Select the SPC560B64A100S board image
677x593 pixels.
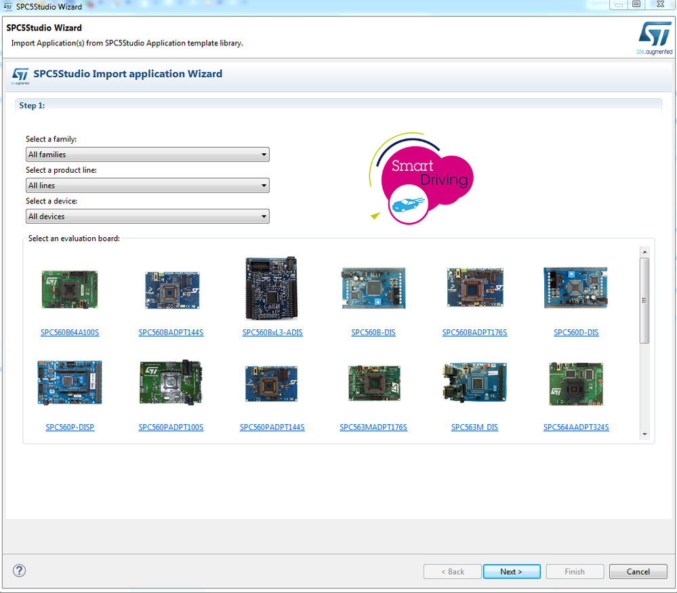(x=70, y=289)
